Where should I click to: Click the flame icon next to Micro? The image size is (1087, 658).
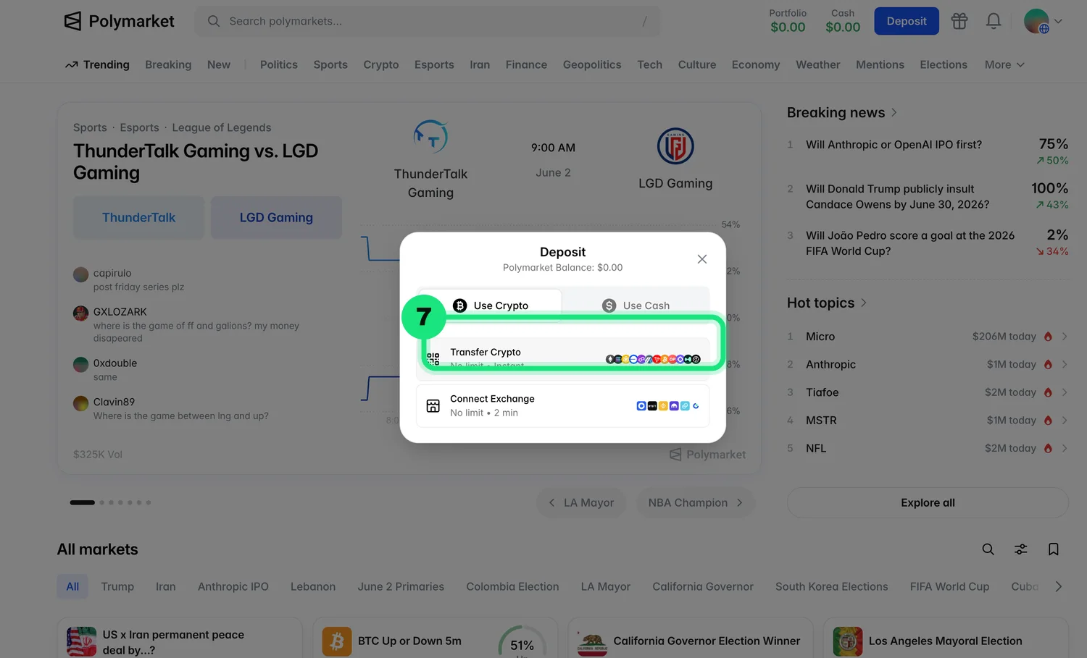(x=1048, y=337)
